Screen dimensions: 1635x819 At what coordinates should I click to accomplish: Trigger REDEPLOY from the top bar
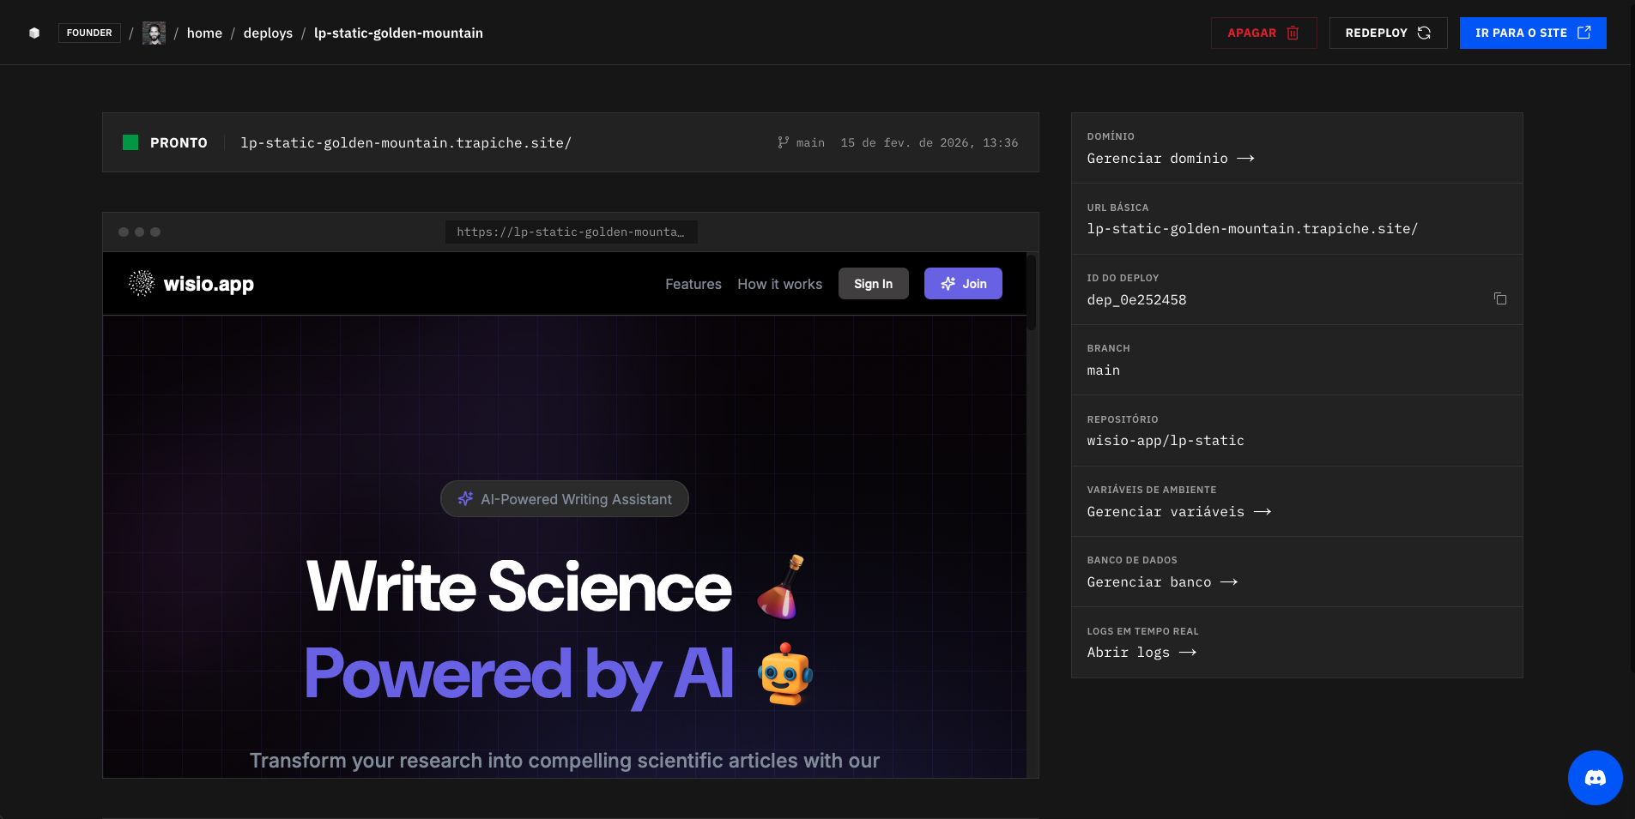coord(1387,33)
